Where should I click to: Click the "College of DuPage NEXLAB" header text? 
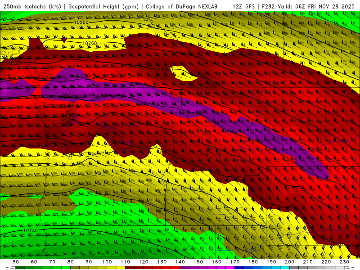[182, 7]
